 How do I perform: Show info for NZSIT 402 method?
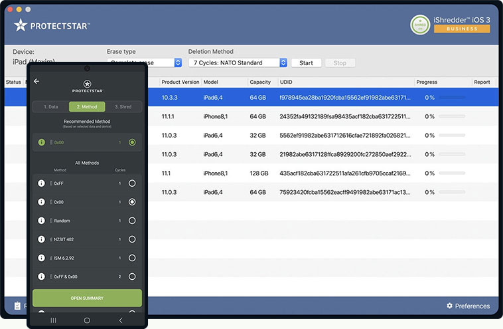41,239
